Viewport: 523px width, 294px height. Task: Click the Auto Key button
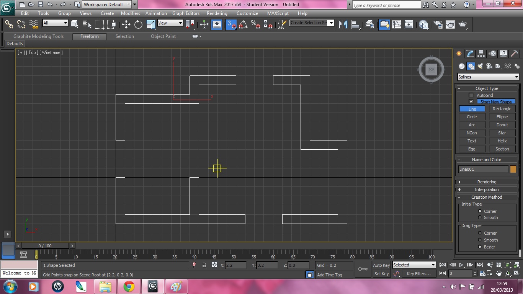click(381, 265)
